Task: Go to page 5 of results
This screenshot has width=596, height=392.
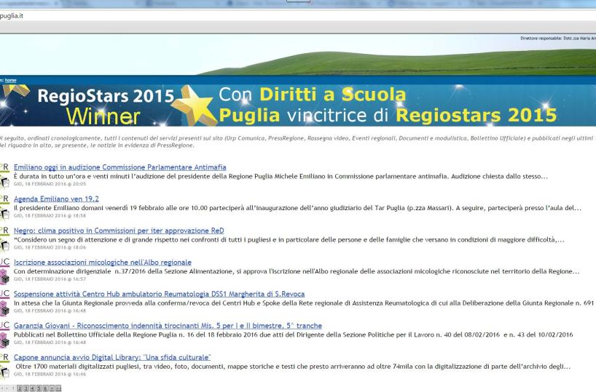Action: [x=39, y=388]
